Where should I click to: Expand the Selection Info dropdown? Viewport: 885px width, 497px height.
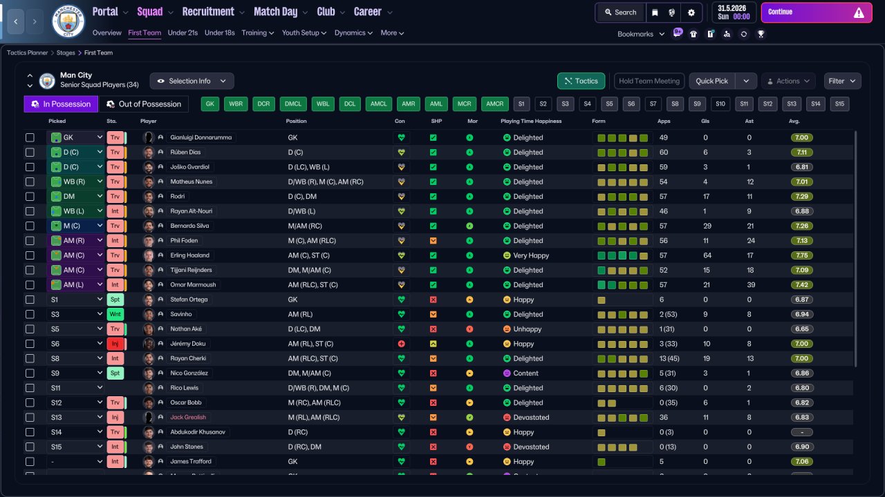tap(192, 81)
